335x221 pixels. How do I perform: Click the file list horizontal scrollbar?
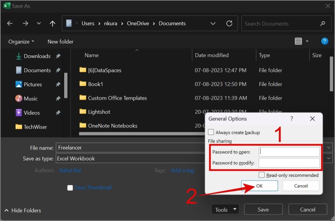[x=142, y=134]
